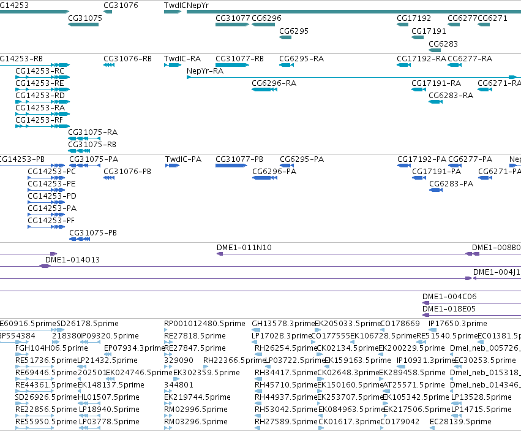This screenshot has height=431, width=521.
Task: Click the long NepYr gene bar
Action: click(354, 12)
